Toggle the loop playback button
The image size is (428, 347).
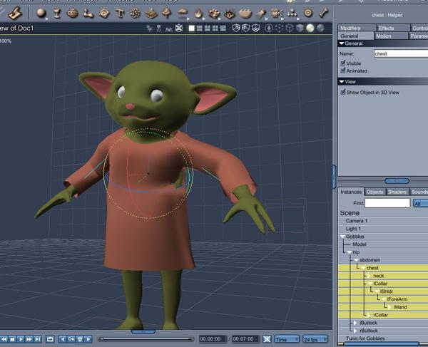coord(50,339)
